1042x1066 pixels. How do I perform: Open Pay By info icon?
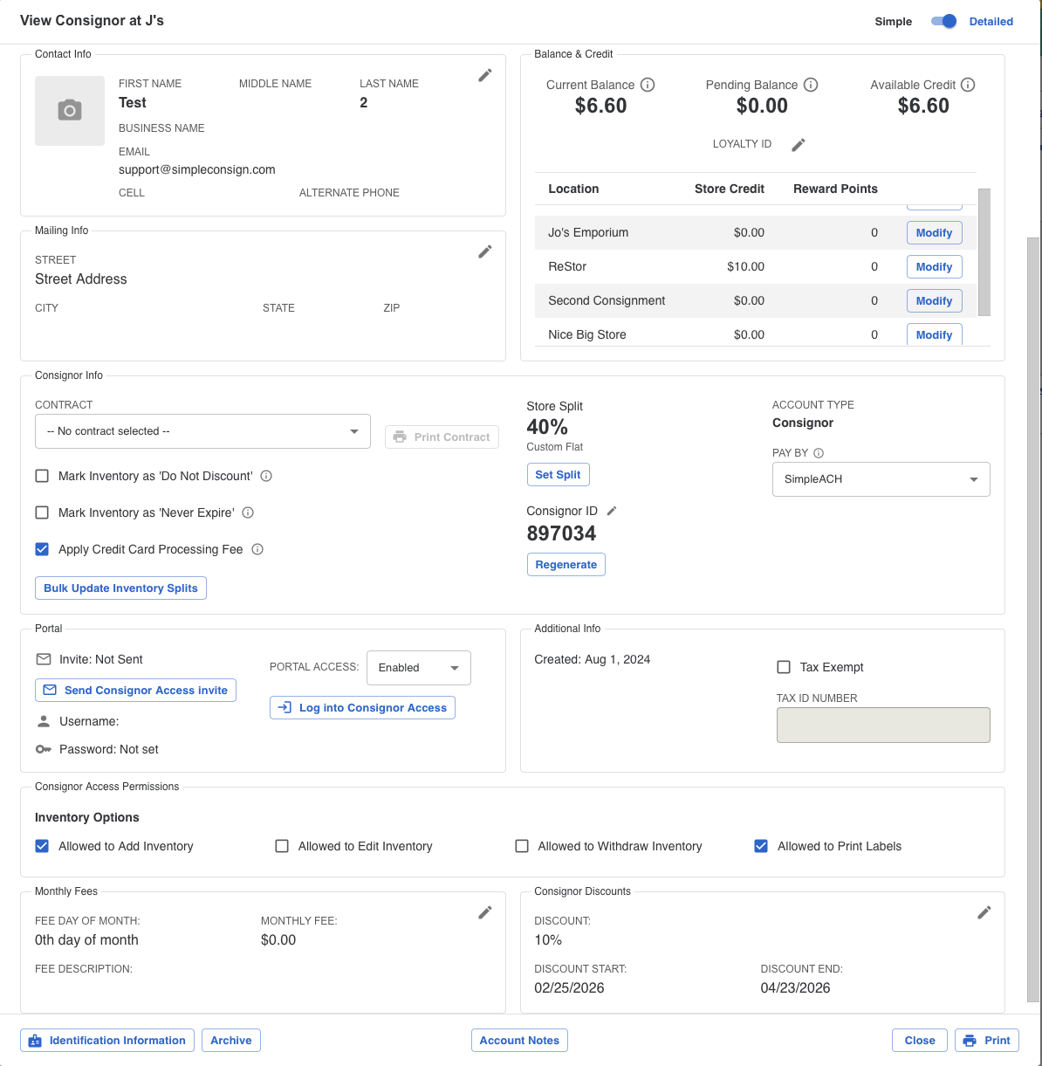[x=819, y=453]
